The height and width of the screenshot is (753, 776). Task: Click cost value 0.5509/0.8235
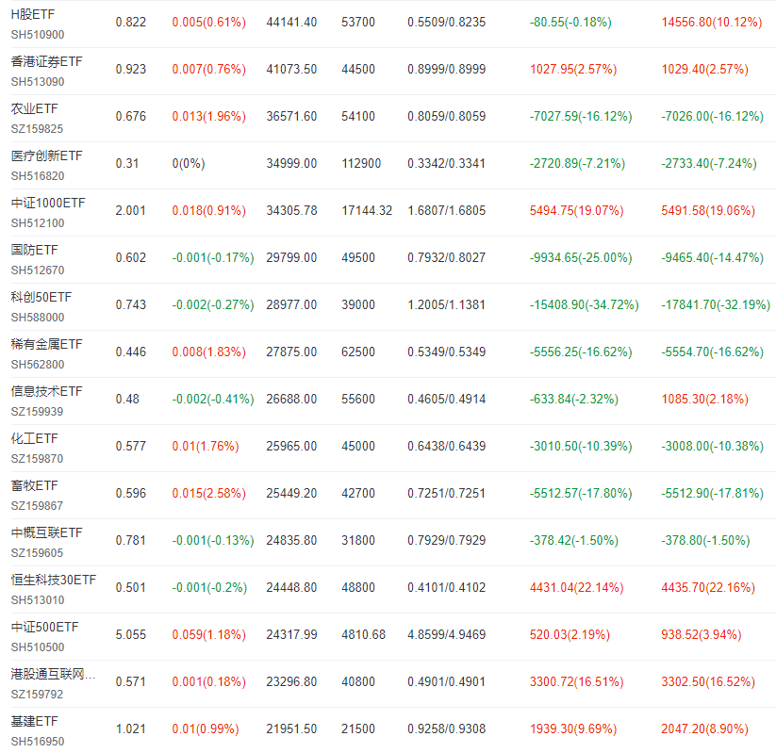coord(446,23)
